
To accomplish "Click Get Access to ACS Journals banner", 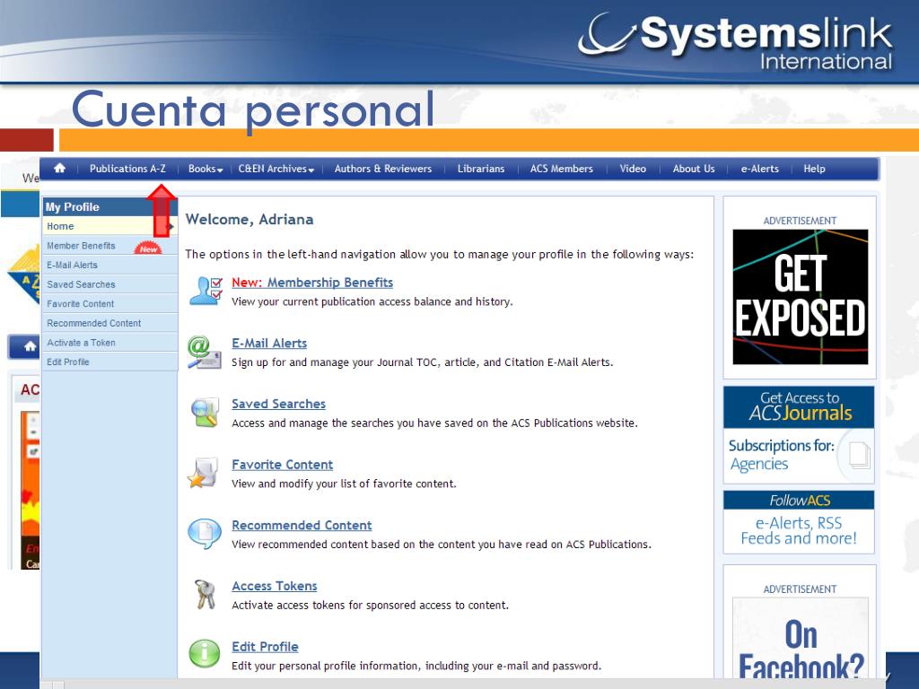I will (x=799, y=435).
